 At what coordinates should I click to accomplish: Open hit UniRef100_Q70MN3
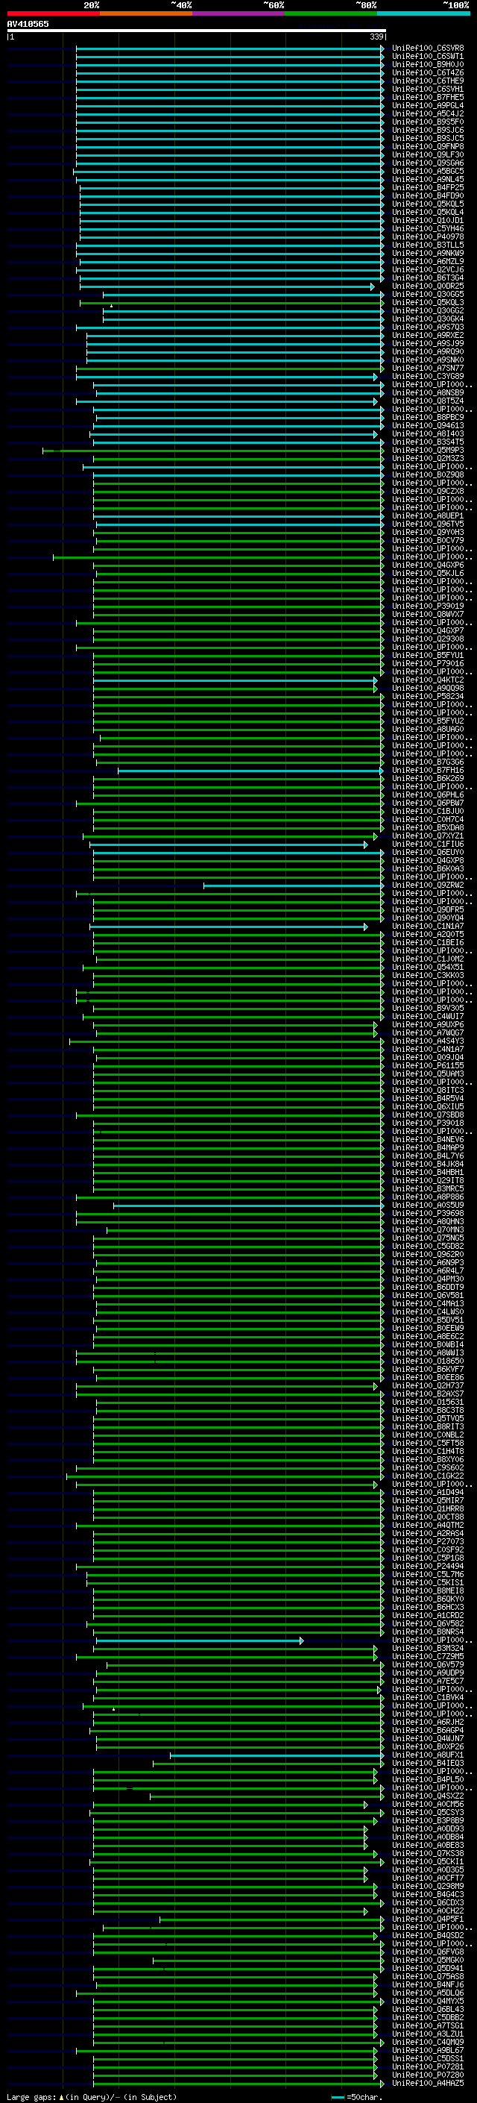(428, 1230)
